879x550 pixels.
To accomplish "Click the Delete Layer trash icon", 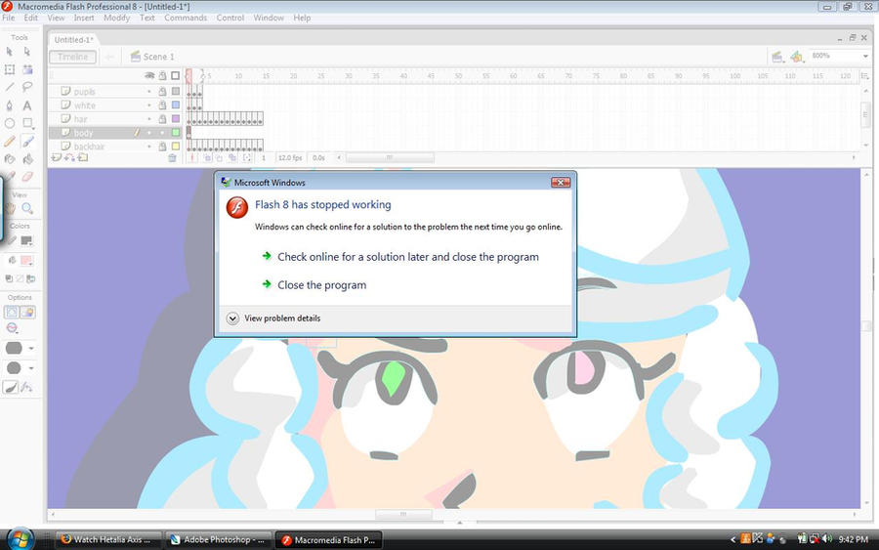I will tap(173, 158).
